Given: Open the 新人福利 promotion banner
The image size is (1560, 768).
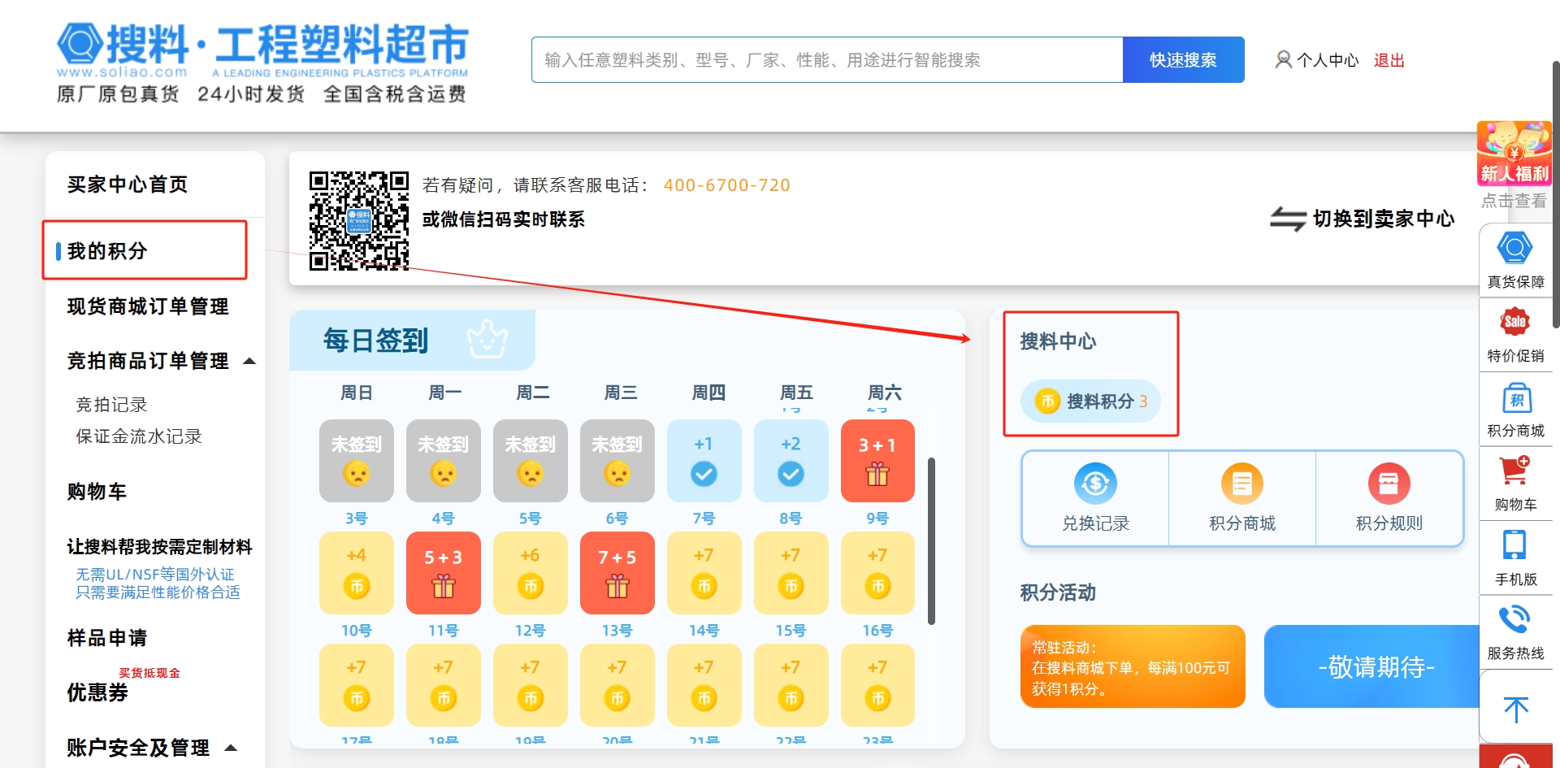Looking at the screenshot, I should tap(1514, 154).
